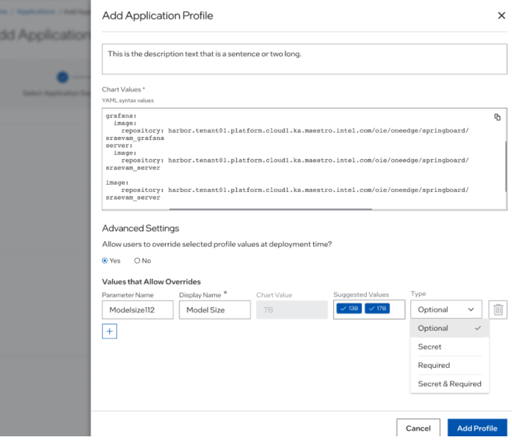Image resolution: width=512 pixels, height=446 pixels.
Task: Click the plus icon to add override
Action: (110, 331)
